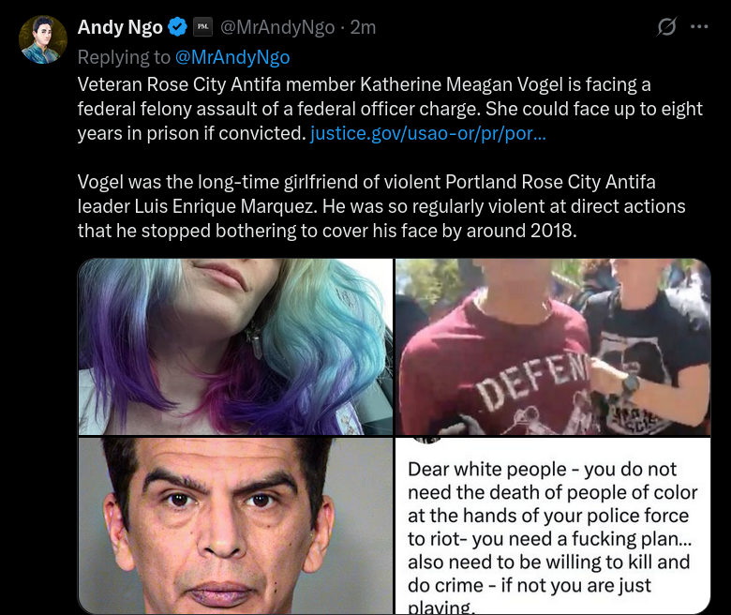The height and width of the screenshot is (615, 731).
Task: Open the DEFEND shirt protest image
Action: 553,347
